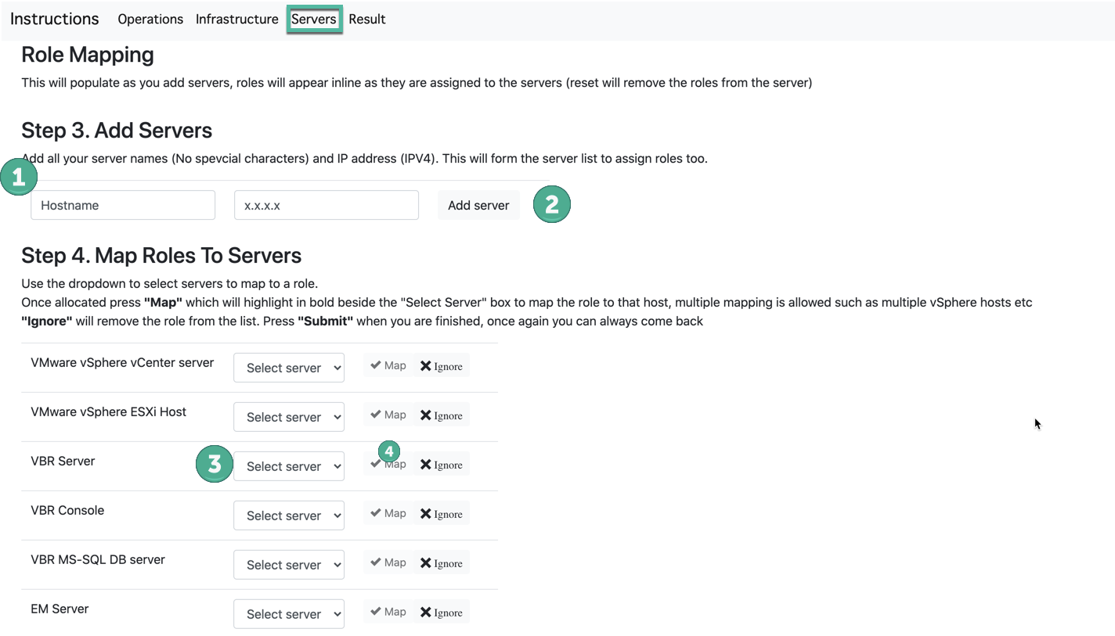Click the Instructions brand title

coord(55,19)
